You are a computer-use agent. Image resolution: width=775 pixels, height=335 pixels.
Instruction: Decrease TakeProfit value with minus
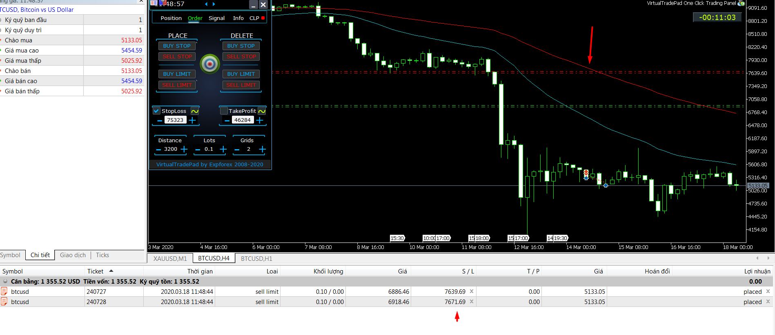[x=227, y=120]
